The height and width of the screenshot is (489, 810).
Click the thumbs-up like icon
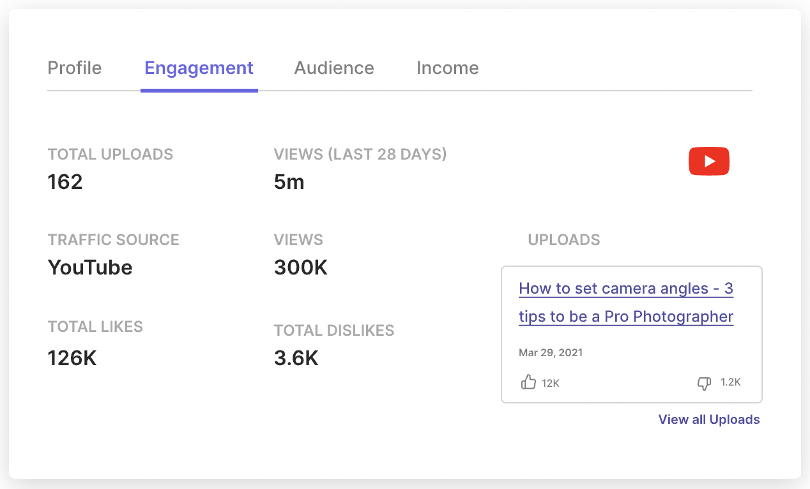528,382
